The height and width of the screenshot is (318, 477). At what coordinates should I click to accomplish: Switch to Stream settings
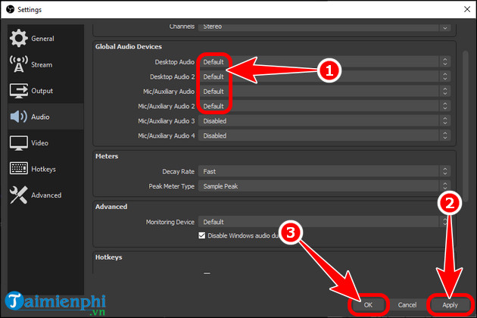[x=45, y=64]
